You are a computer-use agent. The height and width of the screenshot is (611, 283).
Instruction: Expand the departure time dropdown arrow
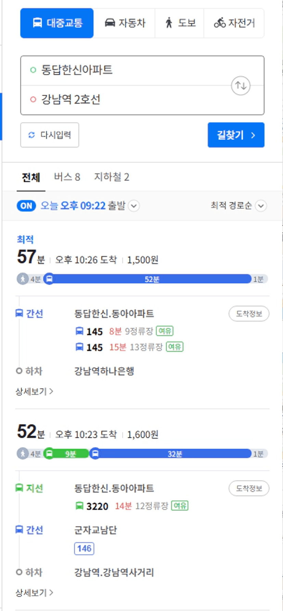pos(134,206)
